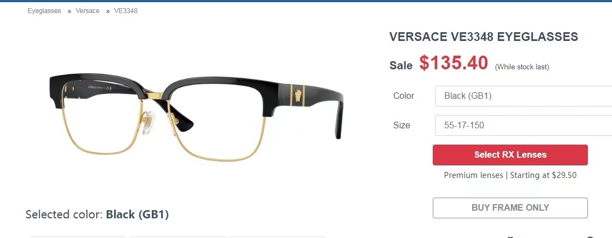The height and width of the screenshot is (238, 612).
Task: Open the Color dropdown showing Black (GB1)
Action: [x=523, y=96]
